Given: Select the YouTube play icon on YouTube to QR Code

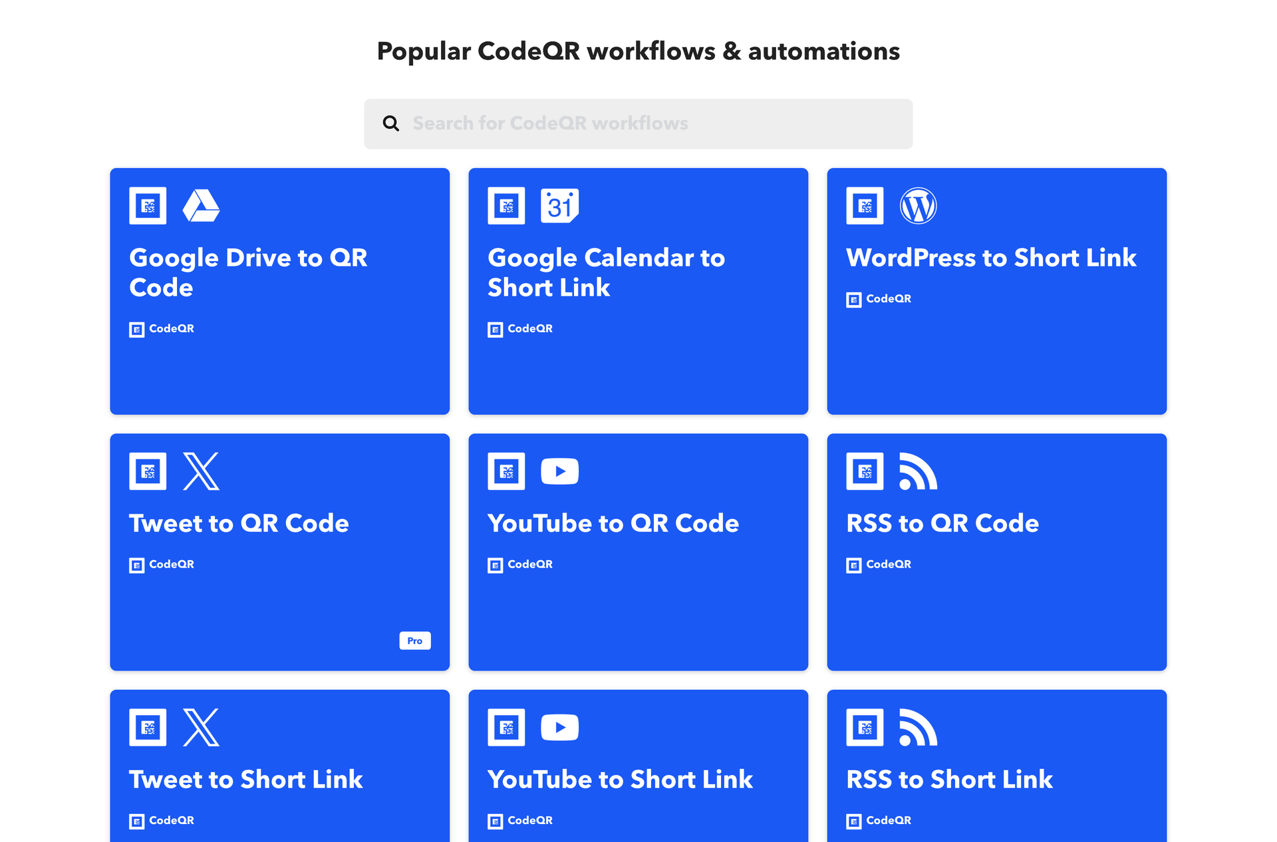Looking at the screenshot, I should point(560,471).
